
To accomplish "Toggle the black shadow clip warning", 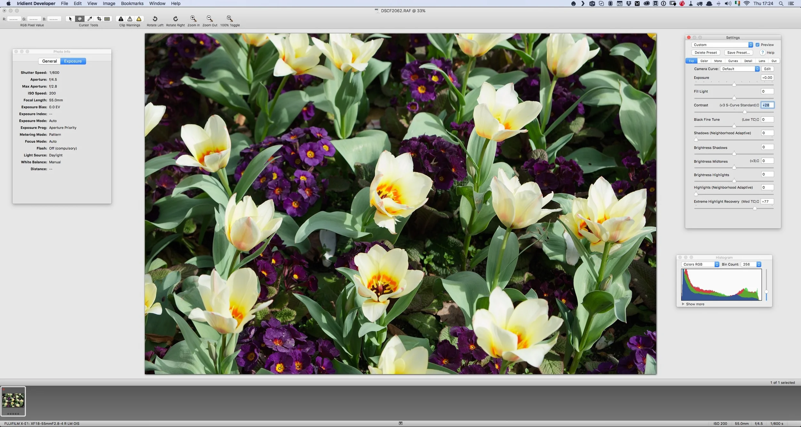I will (121, 19).
